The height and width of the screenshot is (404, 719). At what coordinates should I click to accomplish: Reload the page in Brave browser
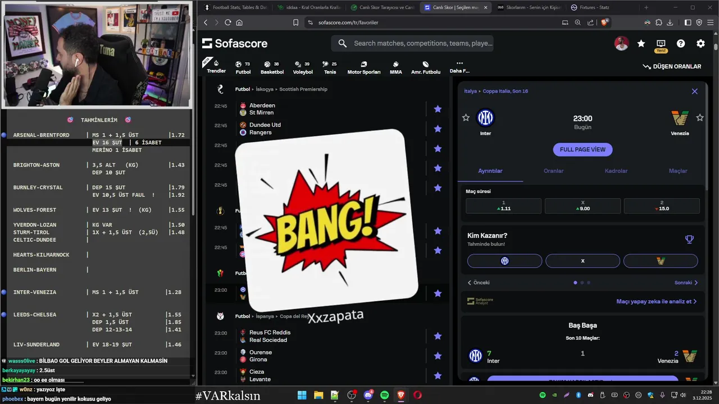[x=227, y=22]
